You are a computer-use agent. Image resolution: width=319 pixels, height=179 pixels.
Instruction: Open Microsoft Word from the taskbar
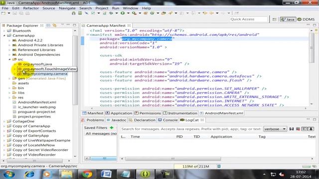tap(106, 174)
